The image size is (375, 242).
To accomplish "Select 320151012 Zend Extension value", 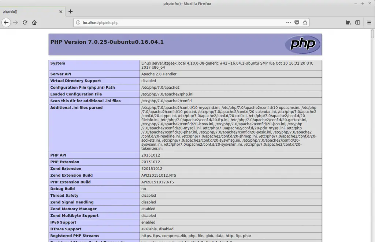I will (x=152, y=169).
